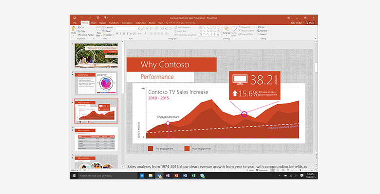Screen dimensions: 380x194
Task: Click Find in Editing group
Action: (261, 27)
